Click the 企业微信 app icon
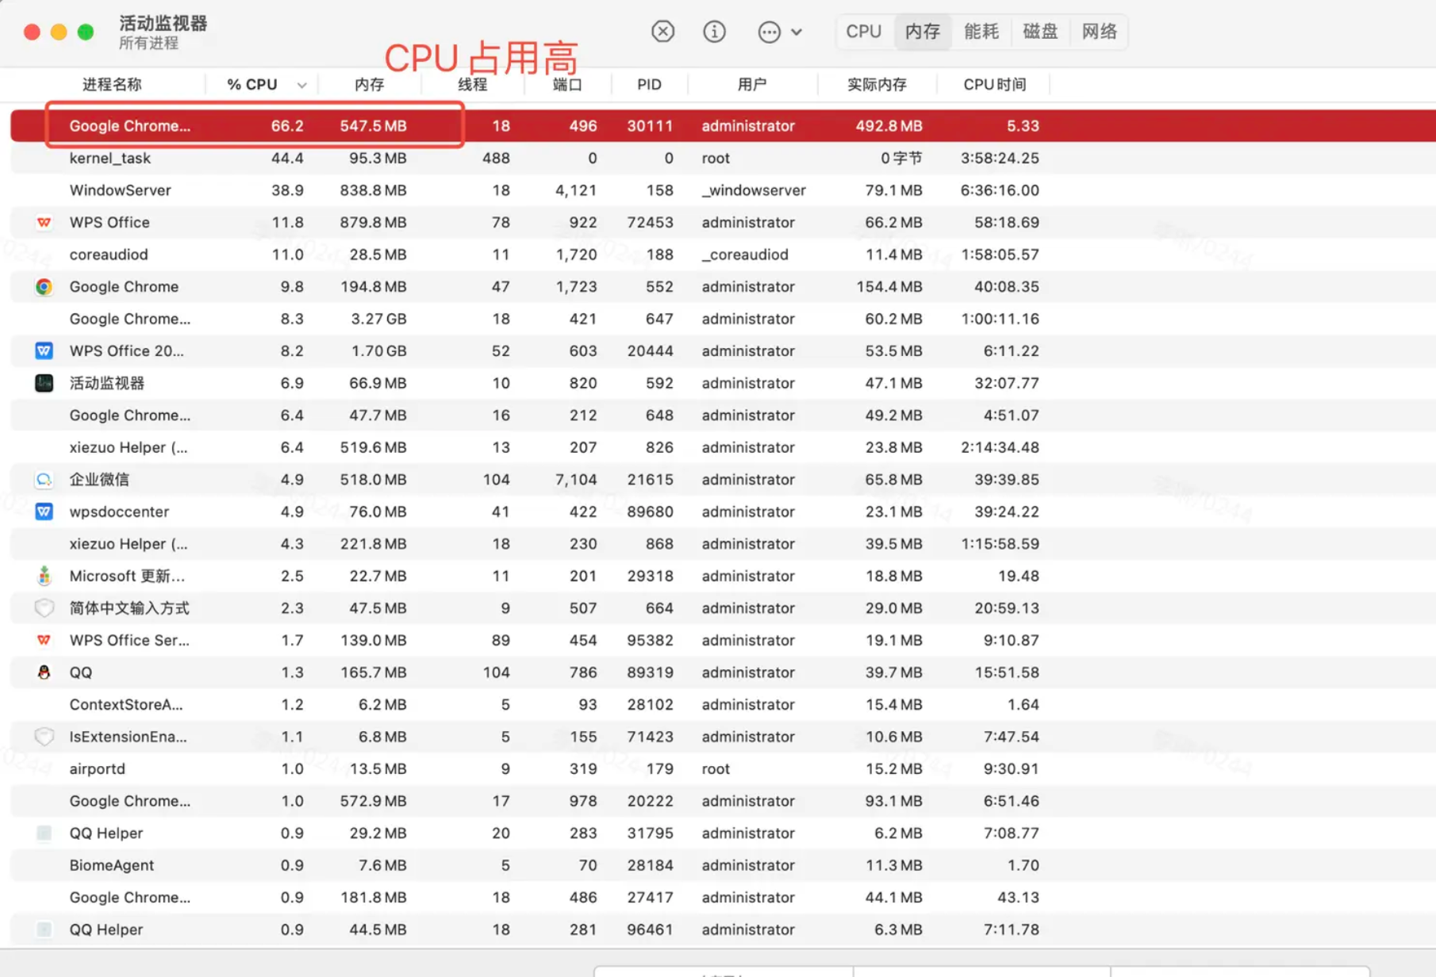Screen dimensions: 1436x977 (x=44, y=480)
